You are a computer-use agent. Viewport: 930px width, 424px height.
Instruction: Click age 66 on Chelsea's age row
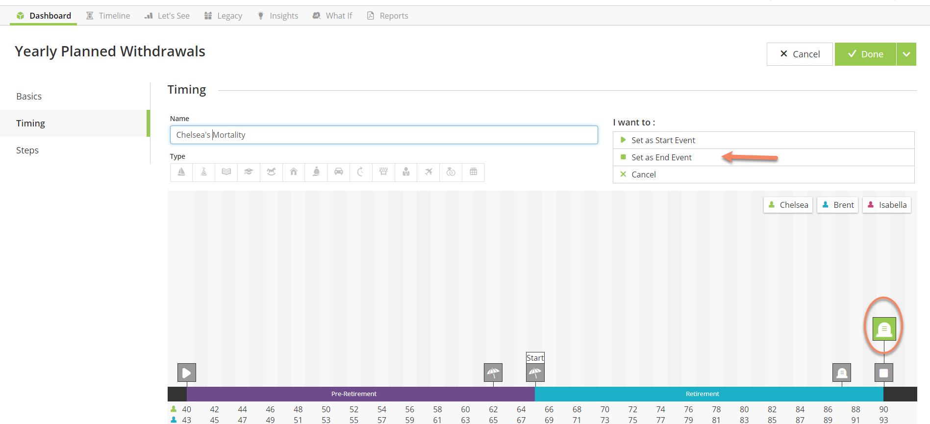[549, 409]
